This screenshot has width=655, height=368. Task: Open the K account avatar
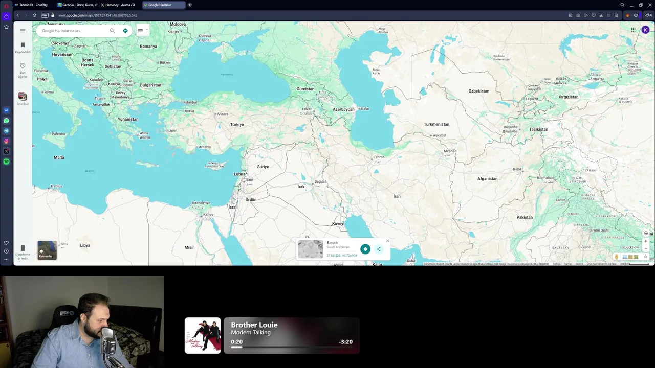point(645,30)
